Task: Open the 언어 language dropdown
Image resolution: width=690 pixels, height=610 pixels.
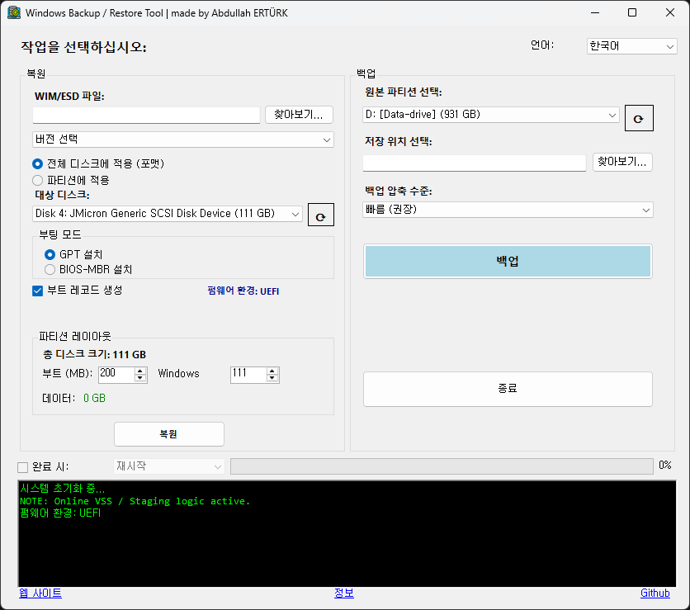Action: [631, 46]
